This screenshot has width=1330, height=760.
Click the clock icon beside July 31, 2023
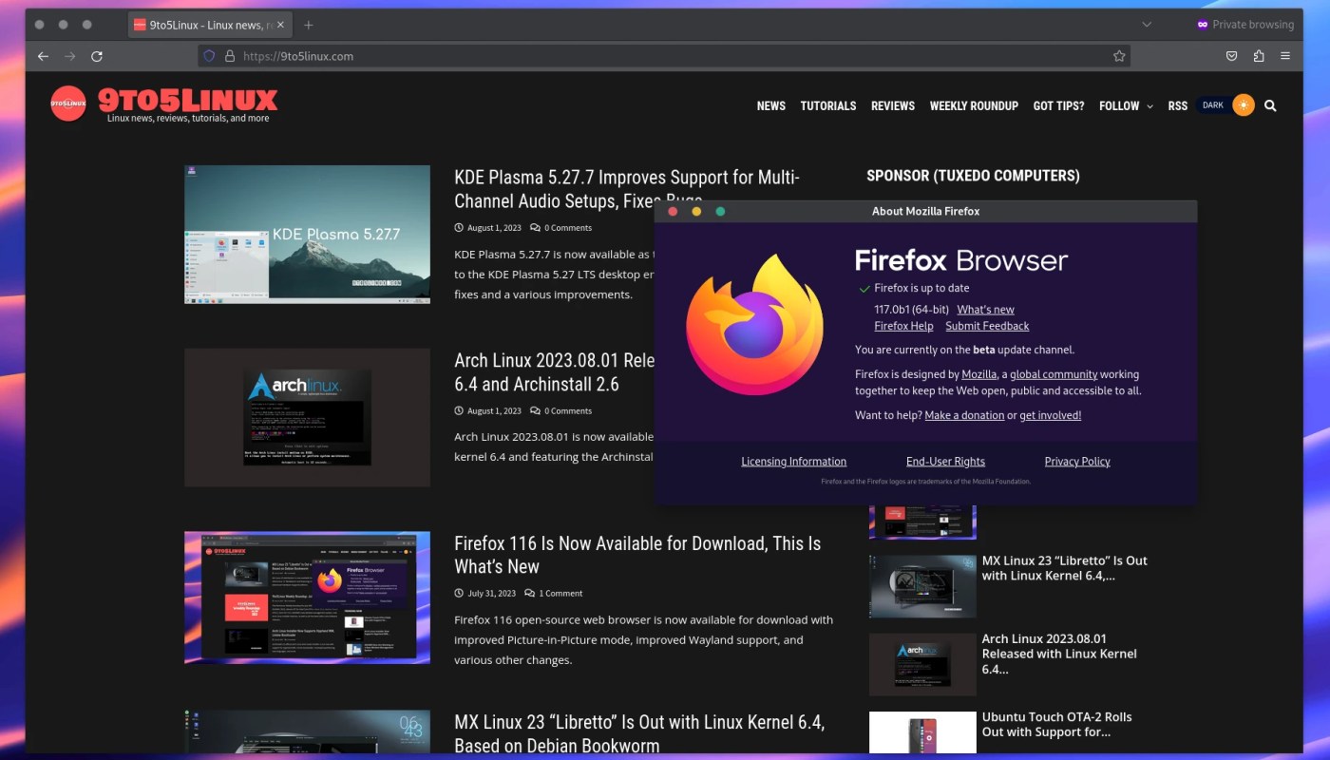point(459,594)
